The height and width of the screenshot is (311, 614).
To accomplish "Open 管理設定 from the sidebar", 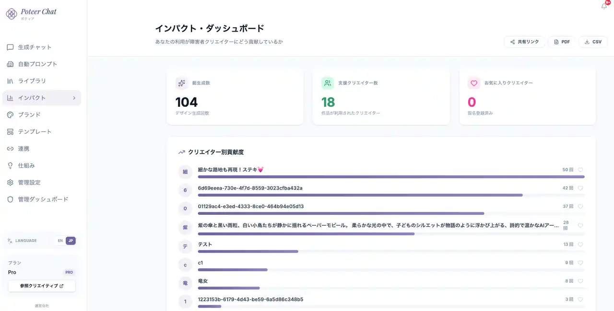I will [x=29, y=182].
